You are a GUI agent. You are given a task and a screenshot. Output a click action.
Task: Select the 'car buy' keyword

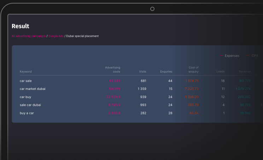[x=25, y=97]
